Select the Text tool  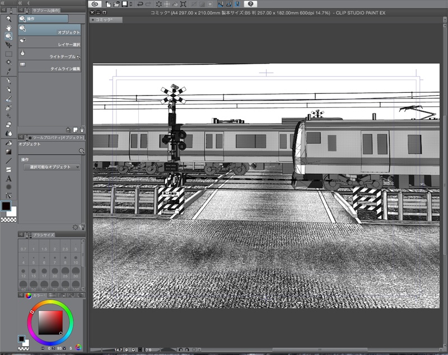click(x=9, y=178)
